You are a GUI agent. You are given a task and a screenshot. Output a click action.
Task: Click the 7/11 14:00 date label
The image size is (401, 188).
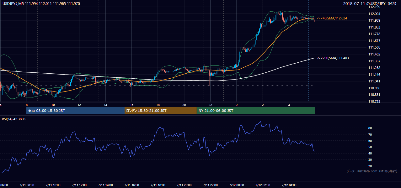pyautogui.click(x=105, y=185)
